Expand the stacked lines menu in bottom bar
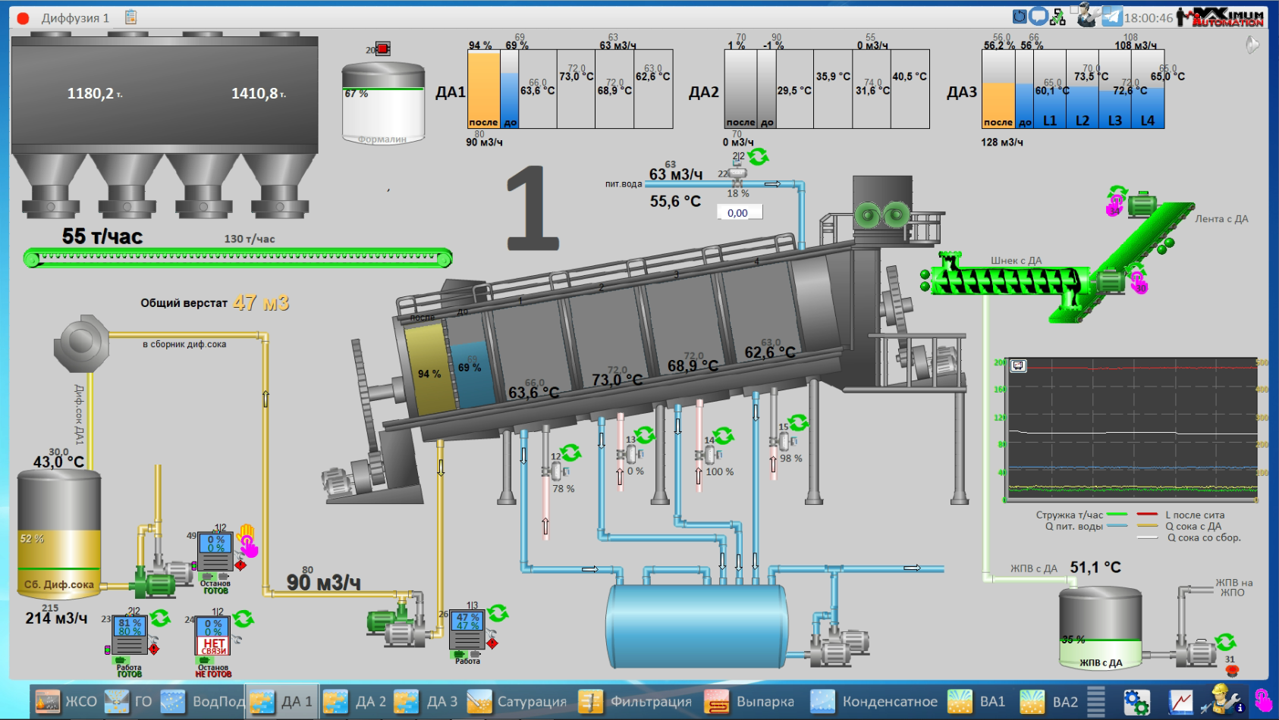This screenshot has width=1279, height=720. coord(1095,702)
